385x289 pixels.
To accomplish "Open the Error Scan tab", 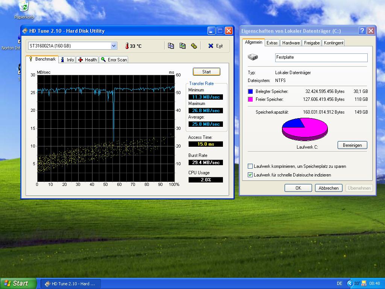I will click(x=114, y=60).
